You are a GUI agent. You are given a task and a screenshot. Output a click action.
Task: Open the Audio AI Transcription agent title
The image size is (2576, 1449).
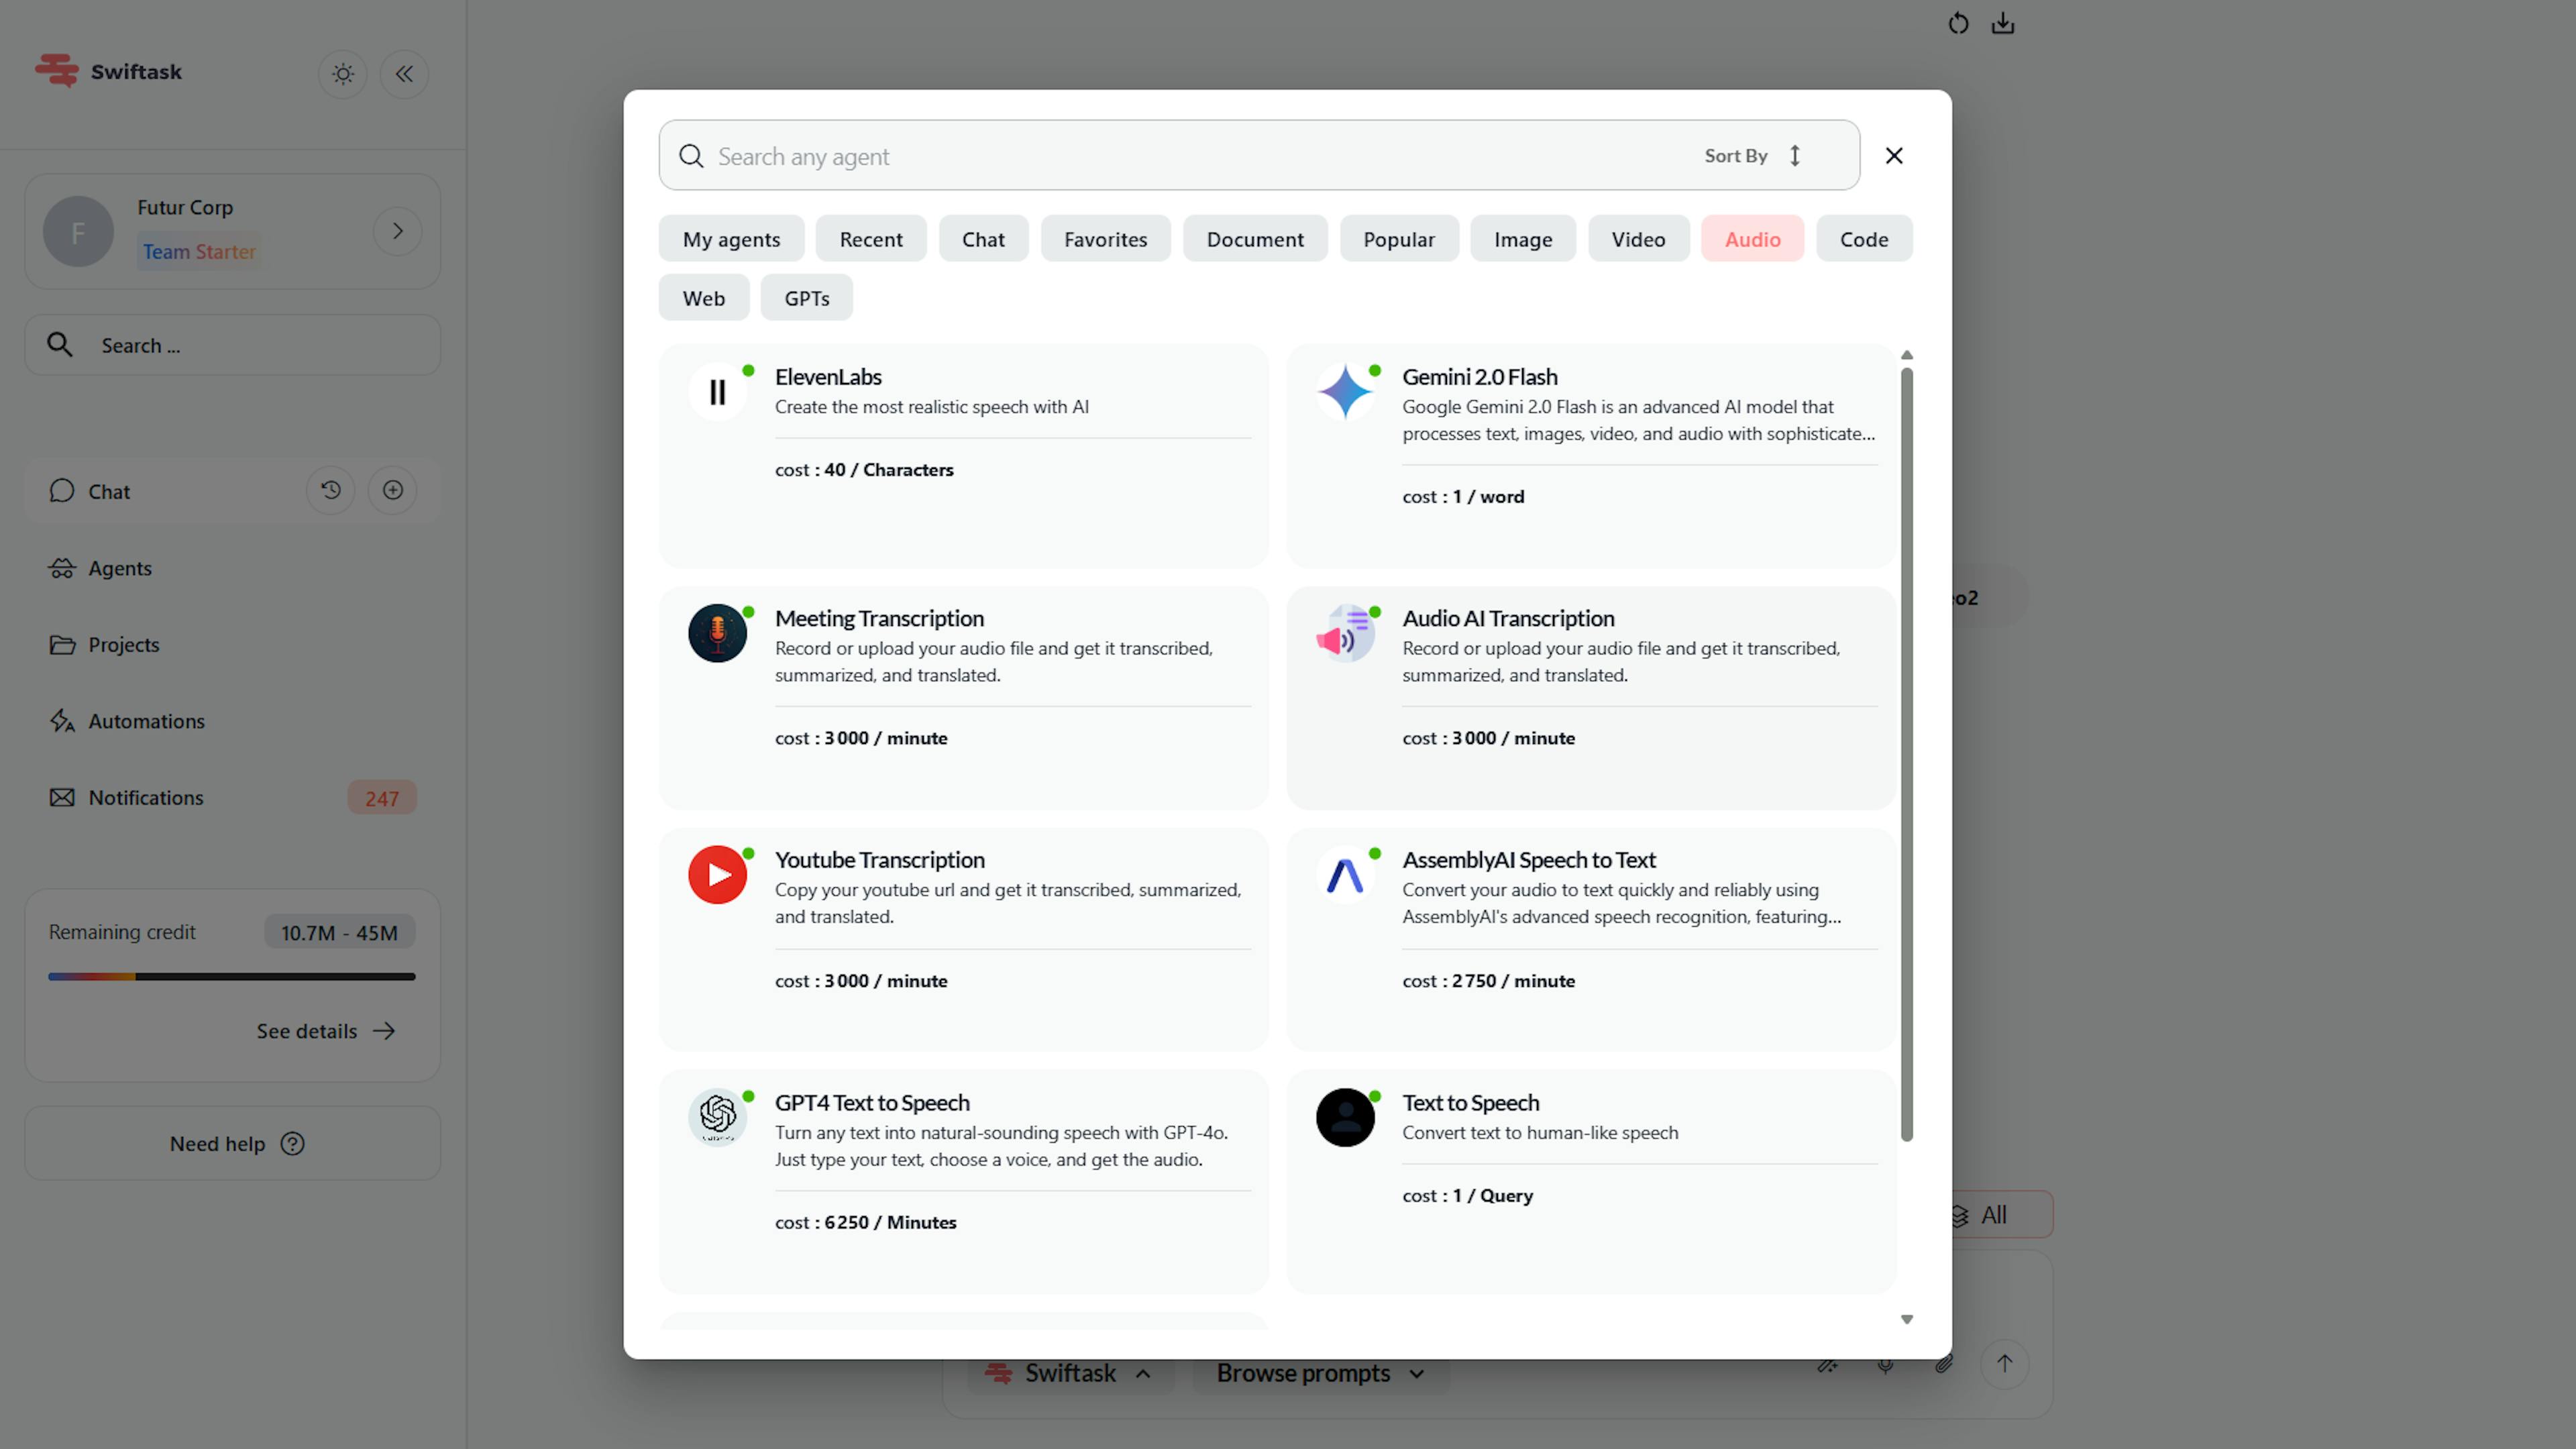click(x=1508, y=618)
